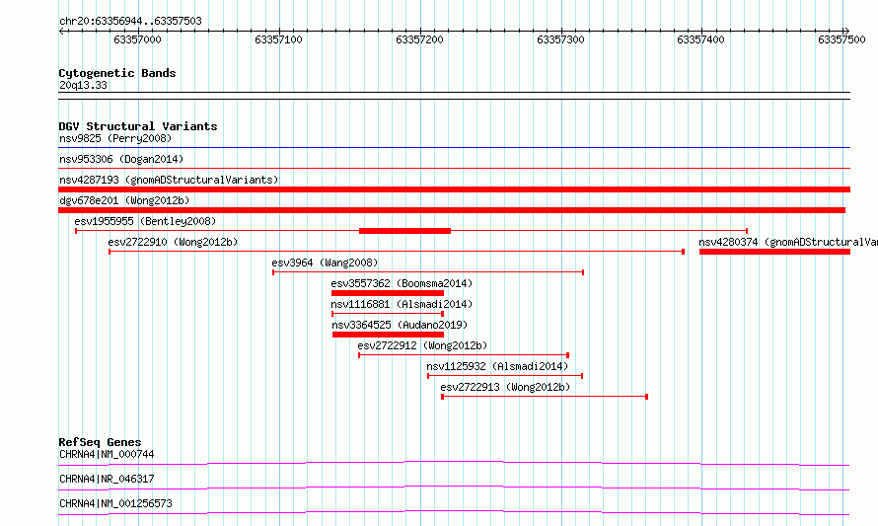878x526 pixels.
Task: Select the DGV Structural Variants heading
Action: coord(138,126)
